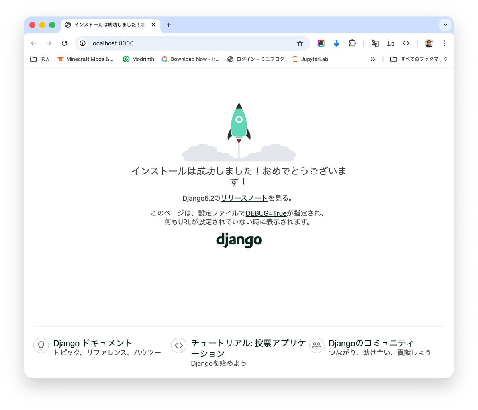Open the blue download arrow extension
This screenshot has height=410, width=478.
(x=337, y=43)
